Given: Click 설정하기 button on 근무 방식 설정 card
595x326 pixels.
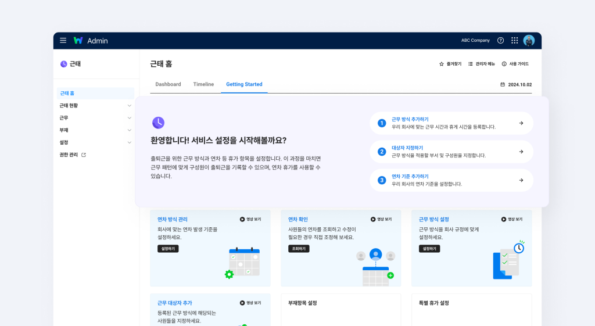Looking at the screenshot, I should pyautogui.click(x=429, y=249).
